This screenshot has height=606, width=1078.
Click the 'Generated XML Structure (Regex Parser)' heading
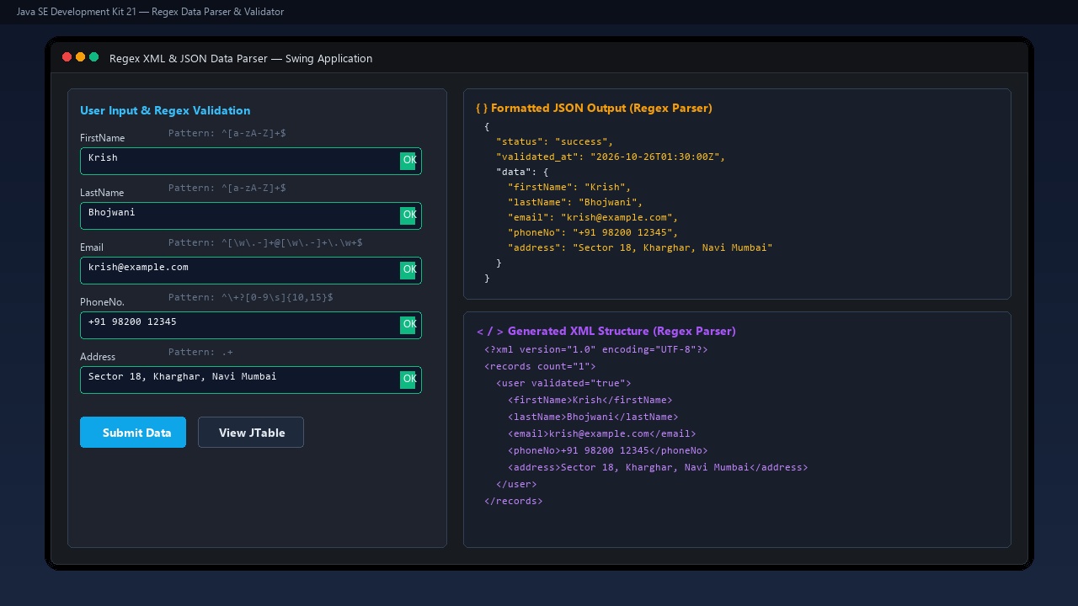[x=606, y=331]
